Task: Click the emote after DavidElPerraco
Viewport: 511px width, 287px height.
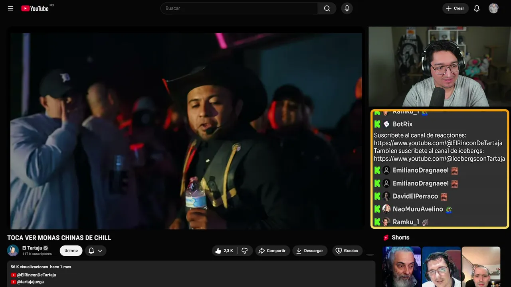Action: click(x=444, y=197)
